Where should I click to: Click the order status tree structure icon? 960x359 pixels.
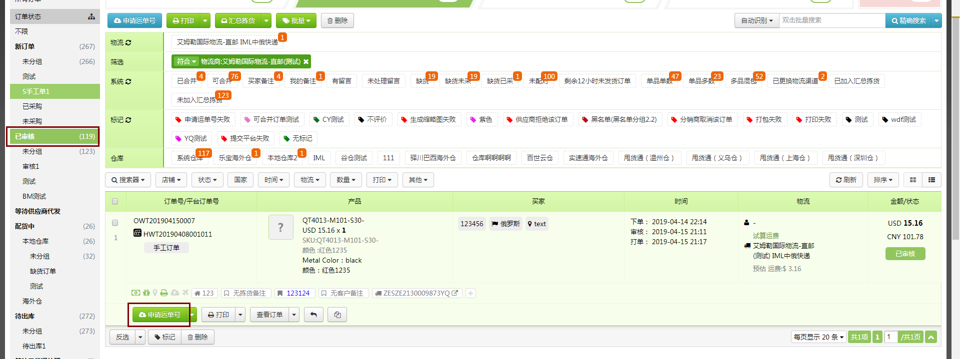click(x=91, y=16)
